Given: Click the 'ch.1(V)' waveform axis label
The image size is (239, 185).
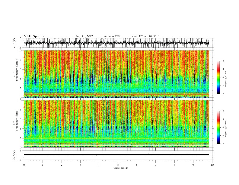Looking at the screenshot, I should pyautogui.click(x=14, y=43).
